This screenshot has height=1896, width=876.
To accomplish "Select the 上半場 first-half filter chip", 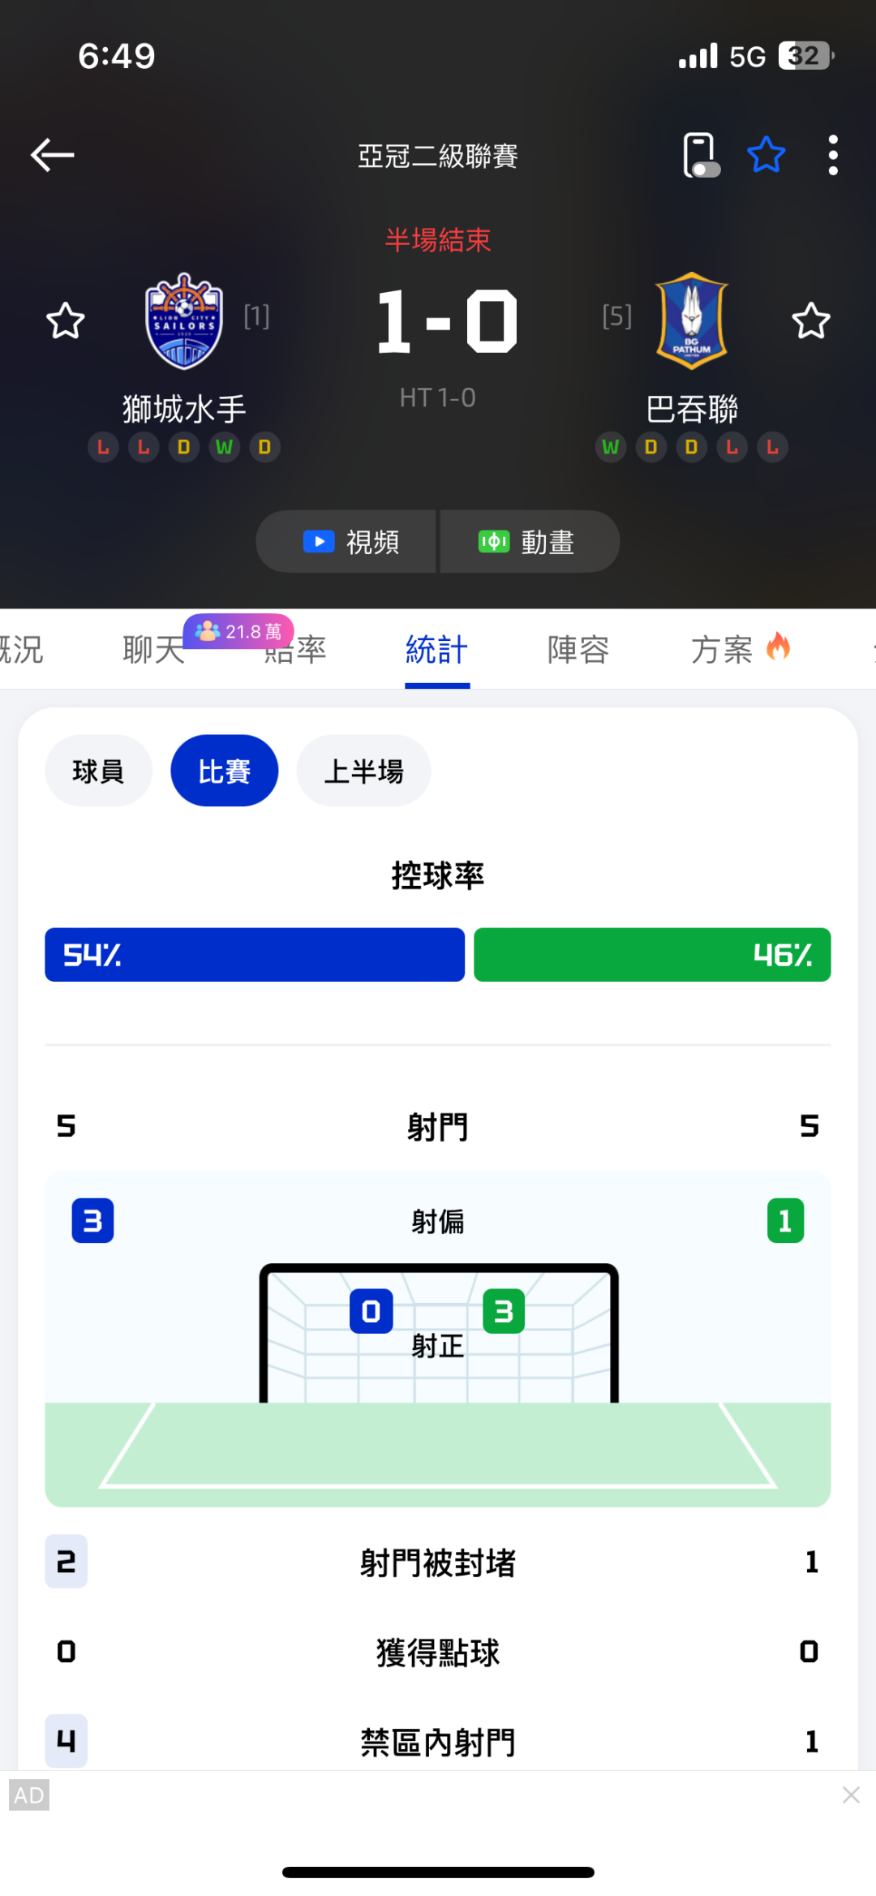I will point(363,771).
